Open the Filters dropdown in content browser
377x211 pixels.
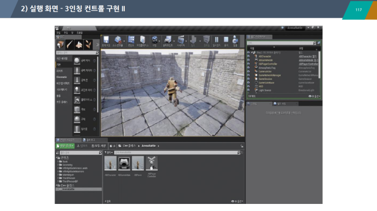click(109, 152)
